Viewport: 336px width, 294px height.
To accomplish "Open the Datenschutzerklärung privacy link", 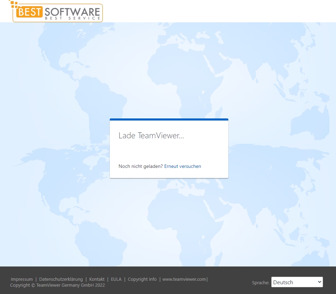I will point(61,279).
